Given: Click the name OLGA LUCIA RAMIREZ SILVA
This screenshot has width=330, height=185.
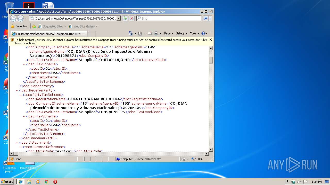Looking at the screenshot, I should coord(94,99).
